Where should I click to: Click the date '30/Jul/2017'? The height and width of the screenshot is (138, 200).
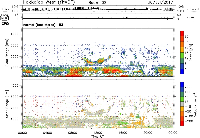coord(160,2)
